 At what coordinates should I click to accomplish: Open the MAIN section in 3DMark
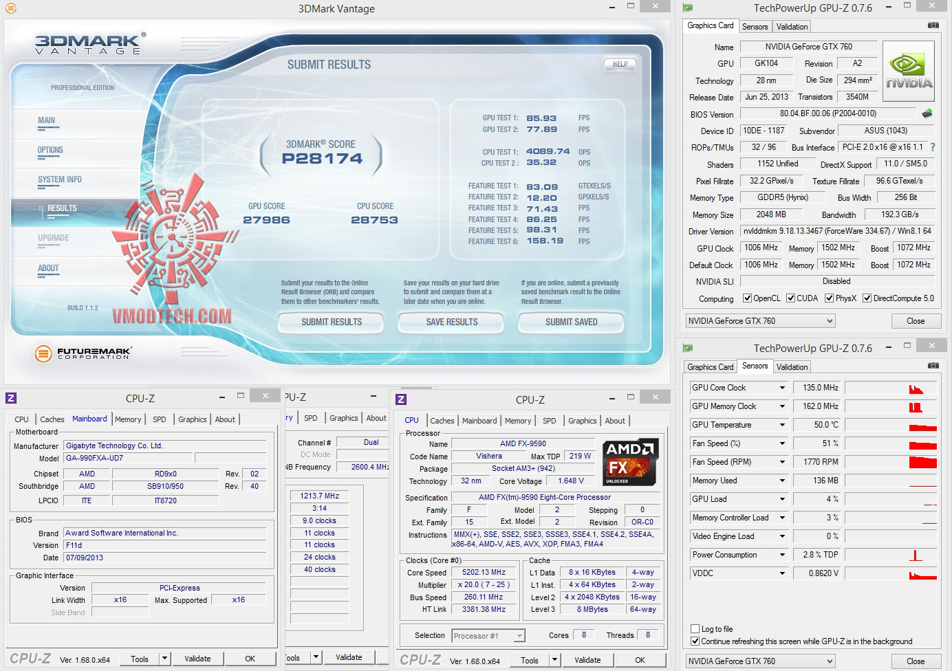47,120
